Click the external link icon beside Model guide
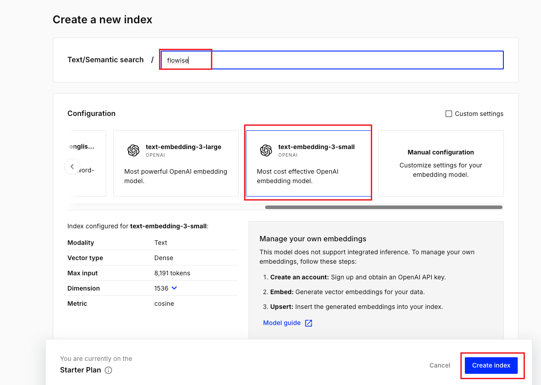 click(x=309, y=323)
